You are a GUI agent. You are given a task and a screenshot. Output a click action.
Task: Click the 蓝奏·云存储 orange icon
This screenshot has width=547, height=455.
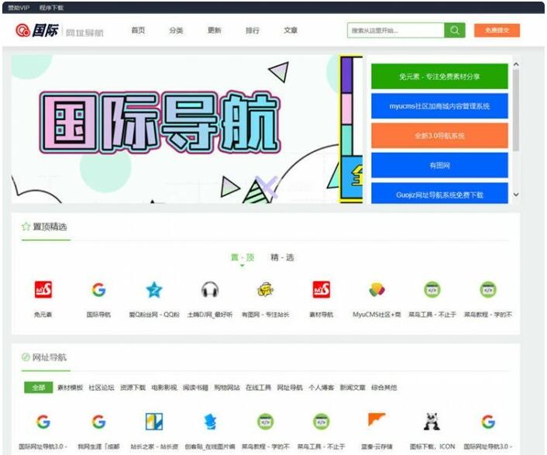coord(377,422)
